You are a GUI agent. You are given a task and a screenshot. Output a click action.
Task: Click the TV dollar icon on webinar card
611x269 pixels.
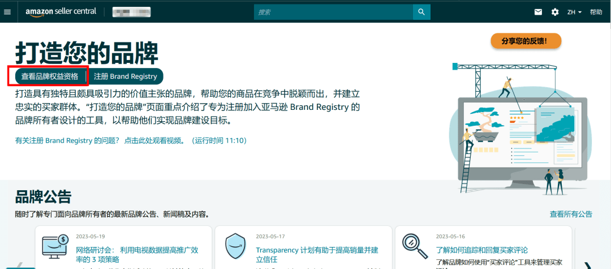coord(55,247)
